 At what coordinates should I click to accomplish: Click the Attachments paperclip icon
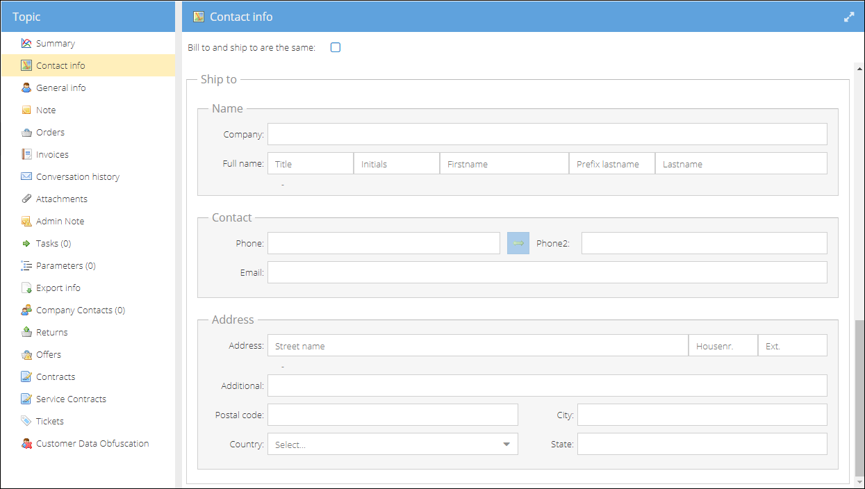26,199
